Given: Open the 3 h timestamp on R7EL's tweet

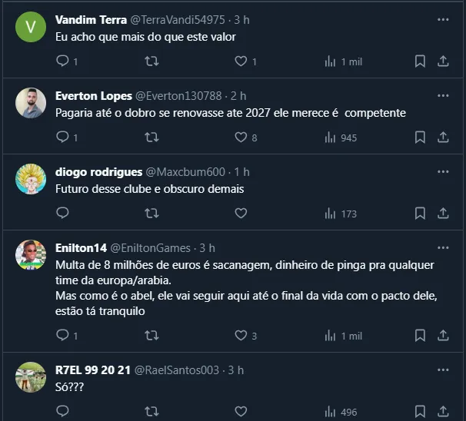Looking at the screenshot, I should [x=235, y=370].
